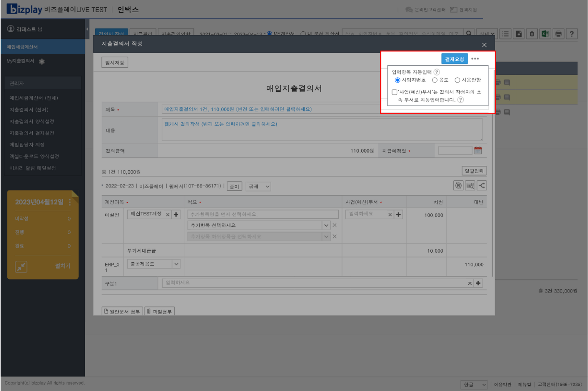The width and height of the screenshot is (588, 391).
Task: Select the 사용안함 radio option
Action: pos(457,80)
